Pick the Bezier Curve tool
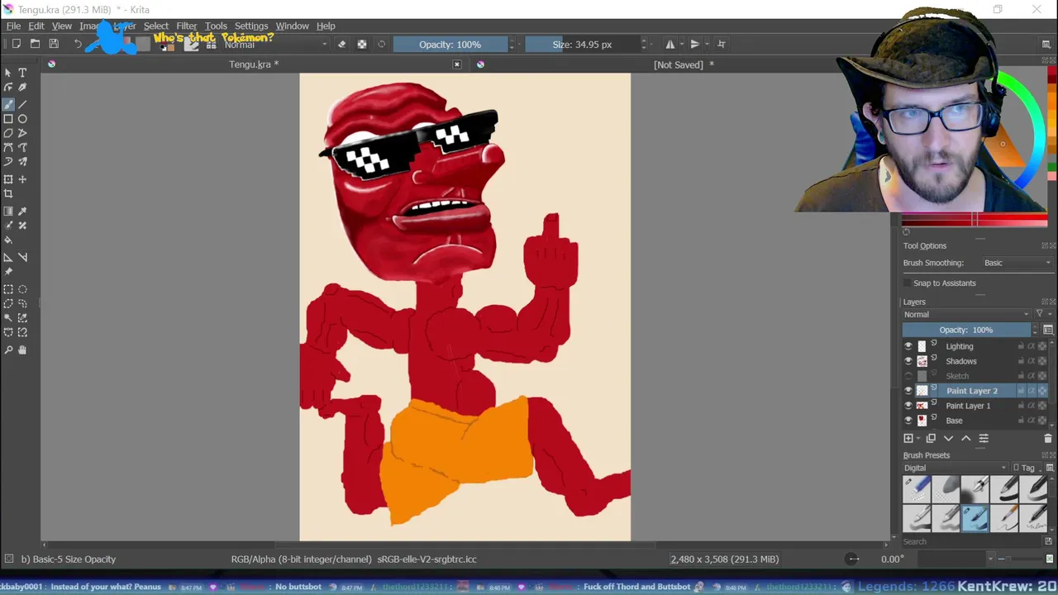This screenshot has width=1058, height=595. click(x=8, y=148)
